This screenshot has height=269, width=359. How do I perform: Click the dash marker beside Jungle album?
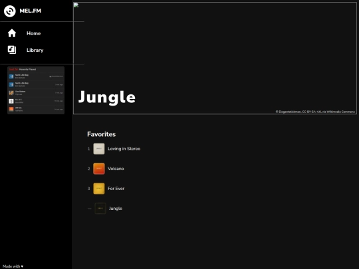click(x=90, y=209)
